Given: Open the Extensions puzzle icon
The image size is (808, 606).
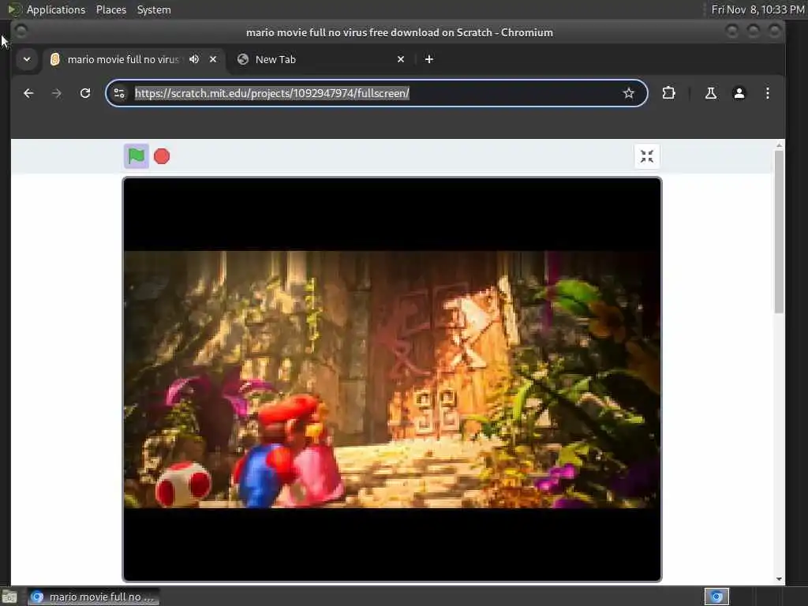Looking at the screenshot, I should coord(668,93).
